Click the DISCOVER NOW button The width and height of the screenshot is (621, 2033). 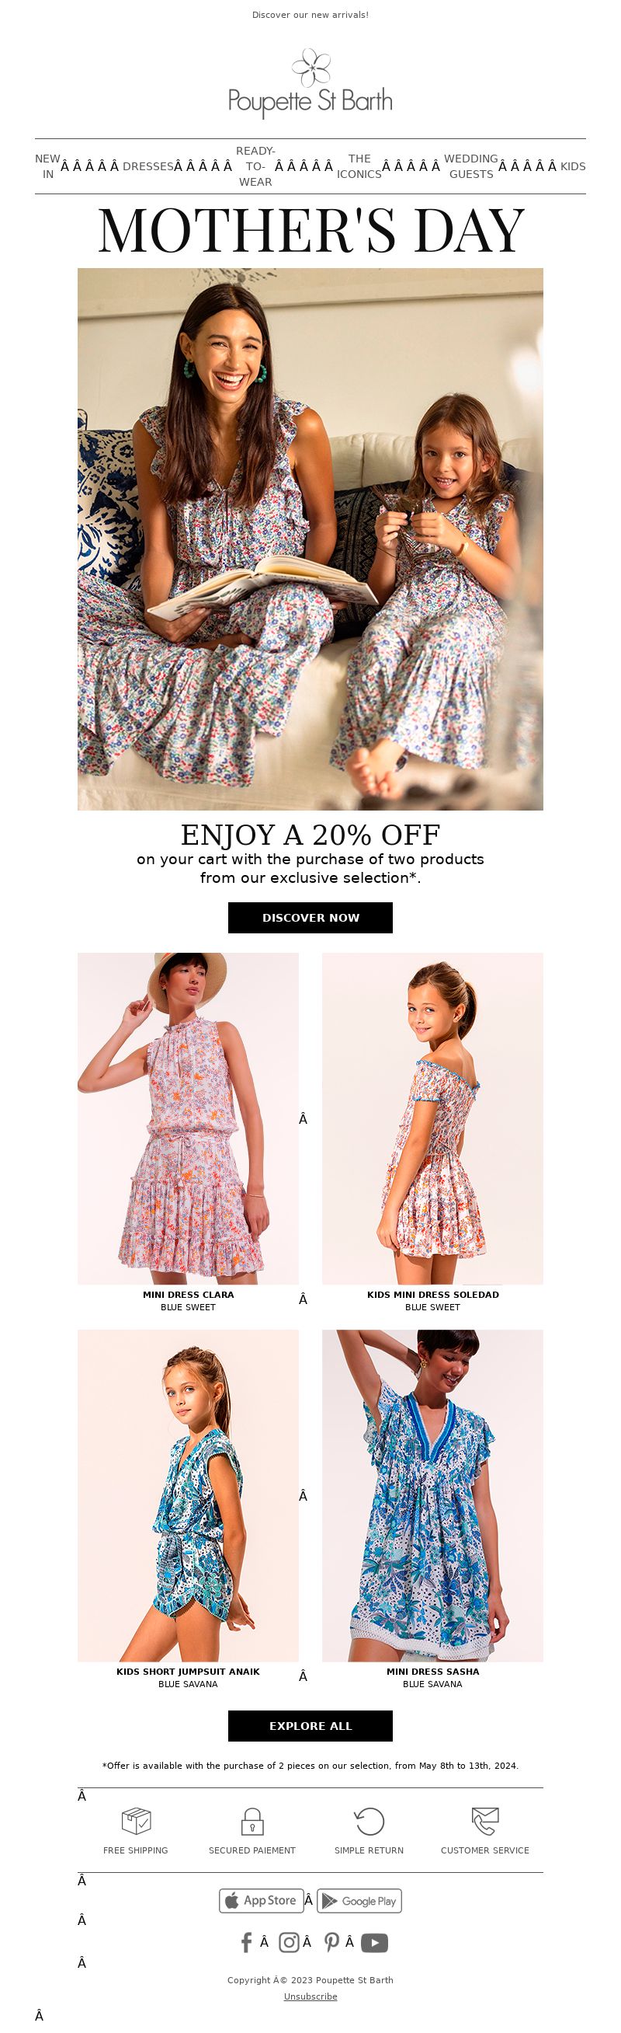tap(310, 918)
